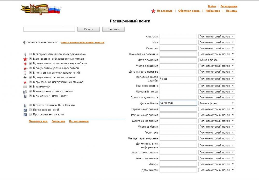Click the Memorial site logo
The width and height of the screenshot is (259, 180).
41,9
